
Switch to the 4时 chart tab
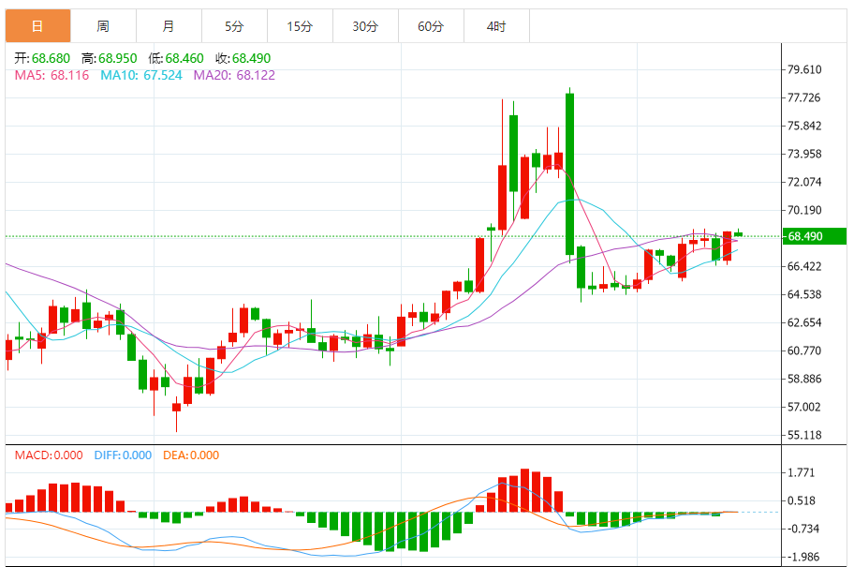496,25
